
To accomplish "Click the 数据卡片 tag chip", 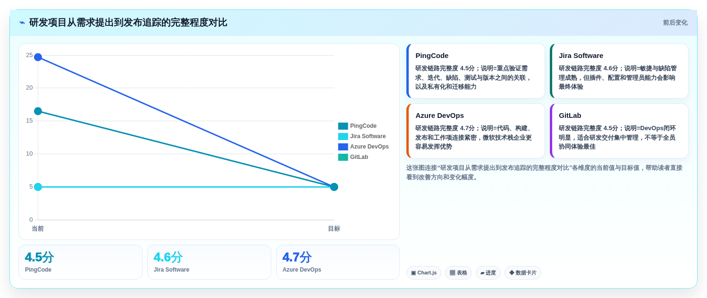I will [x=523, y=273].
